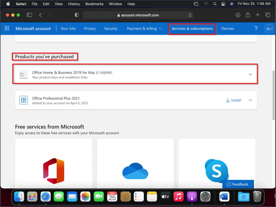The height and width of the screenshot is (207, 276).
Task: Click the Office Professional Plus 2021 product icon
Action: pyautogui.click(x=24, y=100)
